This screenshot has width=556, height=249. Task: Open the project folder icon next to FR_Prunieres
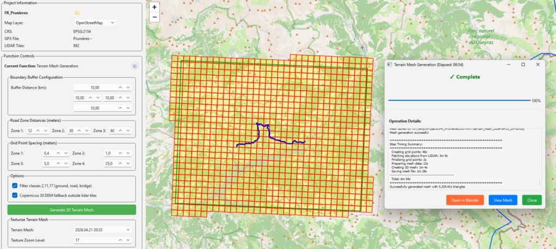tap(77, 13)
